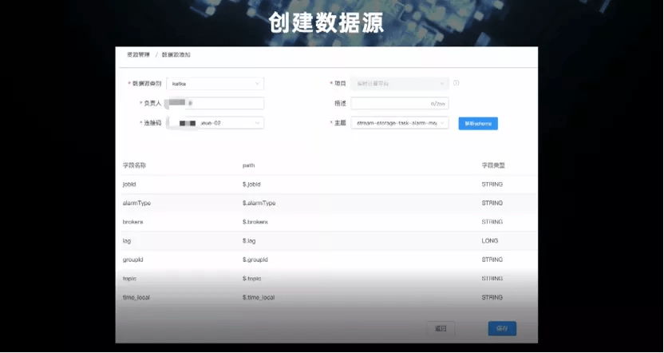Click the chevron arrow in kafka dropdown

pos(257,84)
